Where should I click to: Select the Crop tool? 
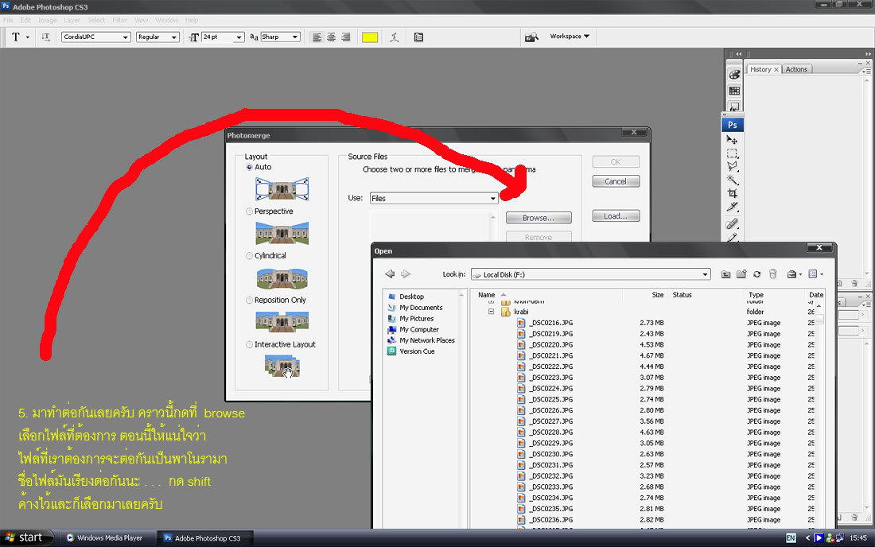click(732, 193)
